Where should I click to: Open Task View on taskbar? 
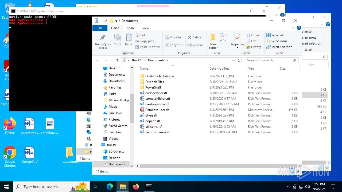96,187
